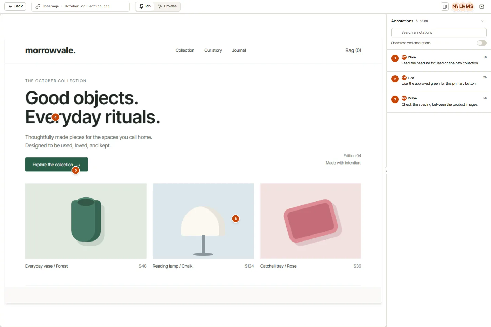Click the NV collaborator avatar in header

point(455,6)
